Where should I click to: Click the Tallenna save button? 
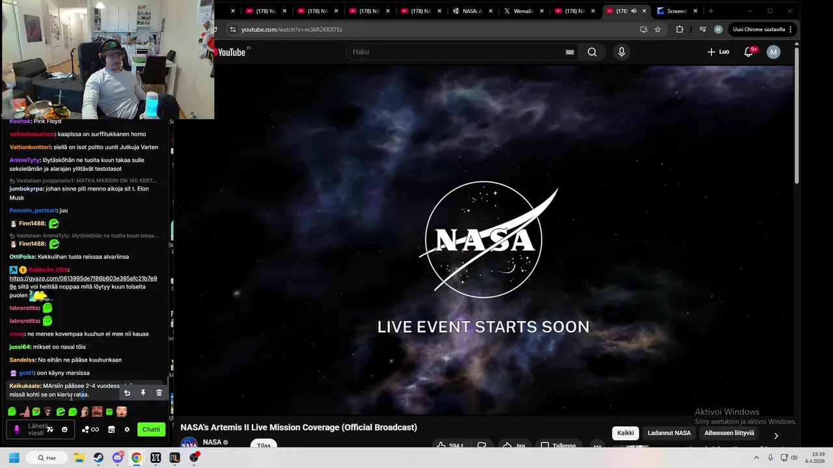(558, 445)
